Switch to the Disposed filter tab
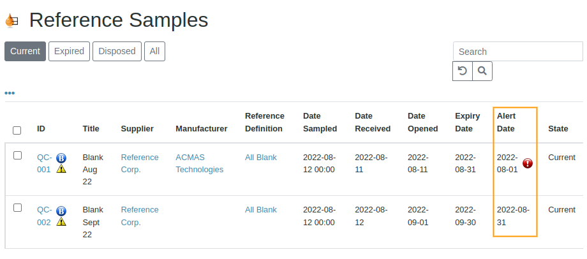Image resolution: width=587 pixels, height=259 pixels. 117,51
